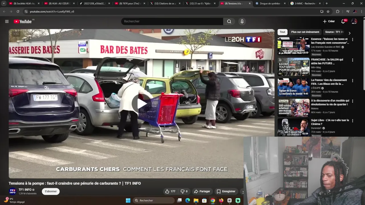Open 'Essence : Baissez les taxes' video title
This screenshot has height=205, width=365.
(x=330, y=41)
